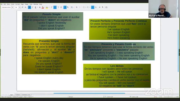Image resolution: width=180 pixels, height=101 pixels.
Task: Align text left
Action: [x=52, y=7]
